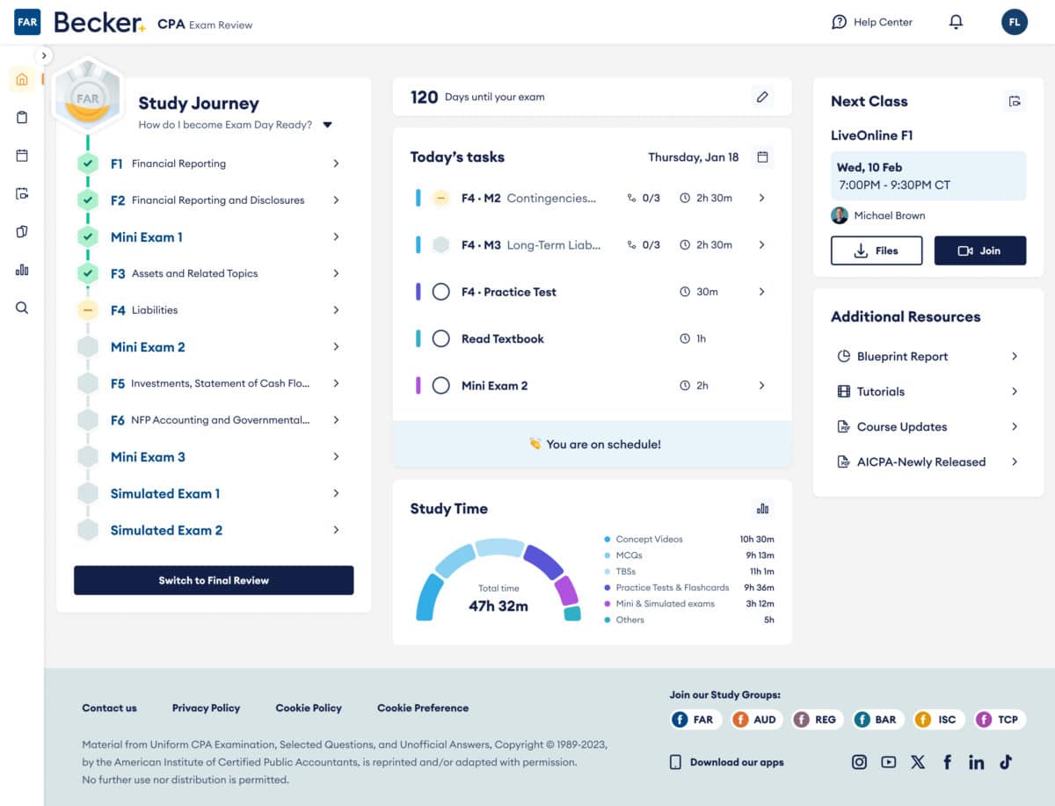The height and width of the screenshot is (806, 1055).
Task: Open Next Class schedule icon
Action: coord(1015,101)
